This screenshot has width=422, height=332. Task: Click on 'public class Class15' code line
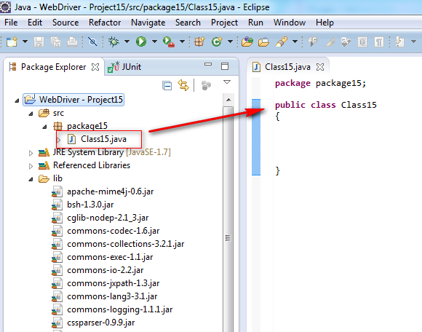[x=326, y=105]
